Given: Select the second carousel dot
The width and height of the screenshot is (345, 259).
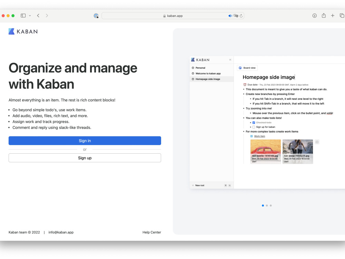Looking at the screenshot, I should (267, 205).
